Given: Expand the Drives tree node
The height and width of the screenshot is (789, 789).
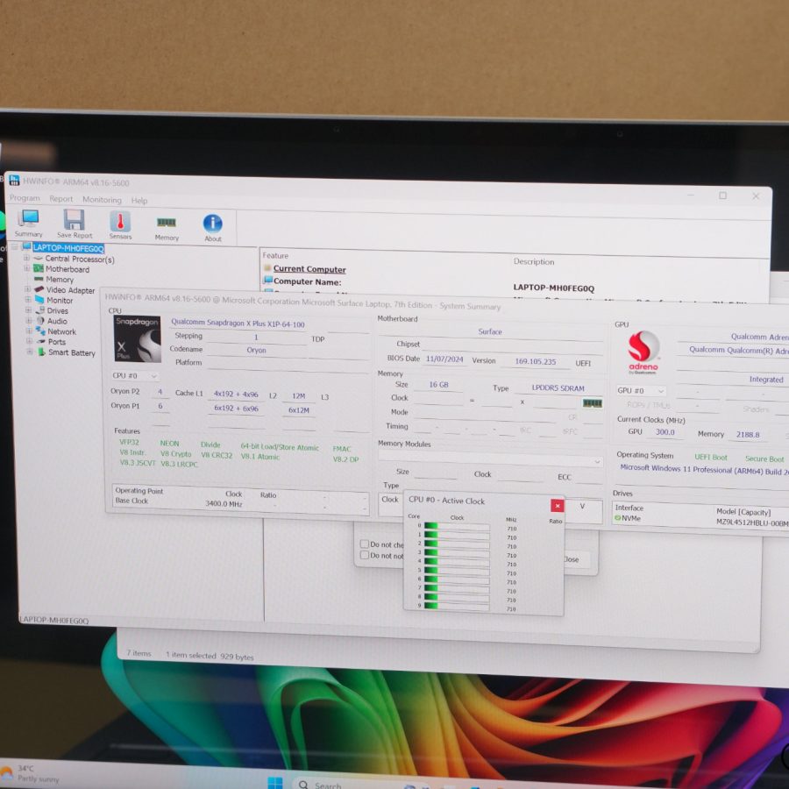Looking at the screenshot, I should (x=29, y=310).
